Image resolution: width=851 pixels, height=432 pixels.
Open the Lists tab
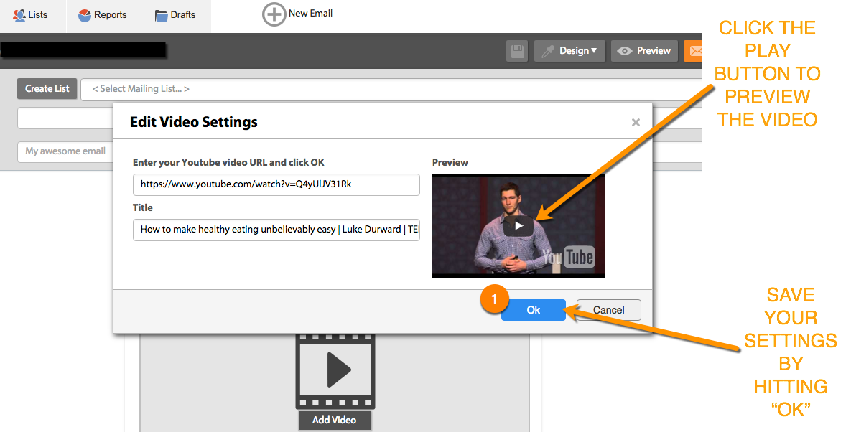(x=31, y=15)
